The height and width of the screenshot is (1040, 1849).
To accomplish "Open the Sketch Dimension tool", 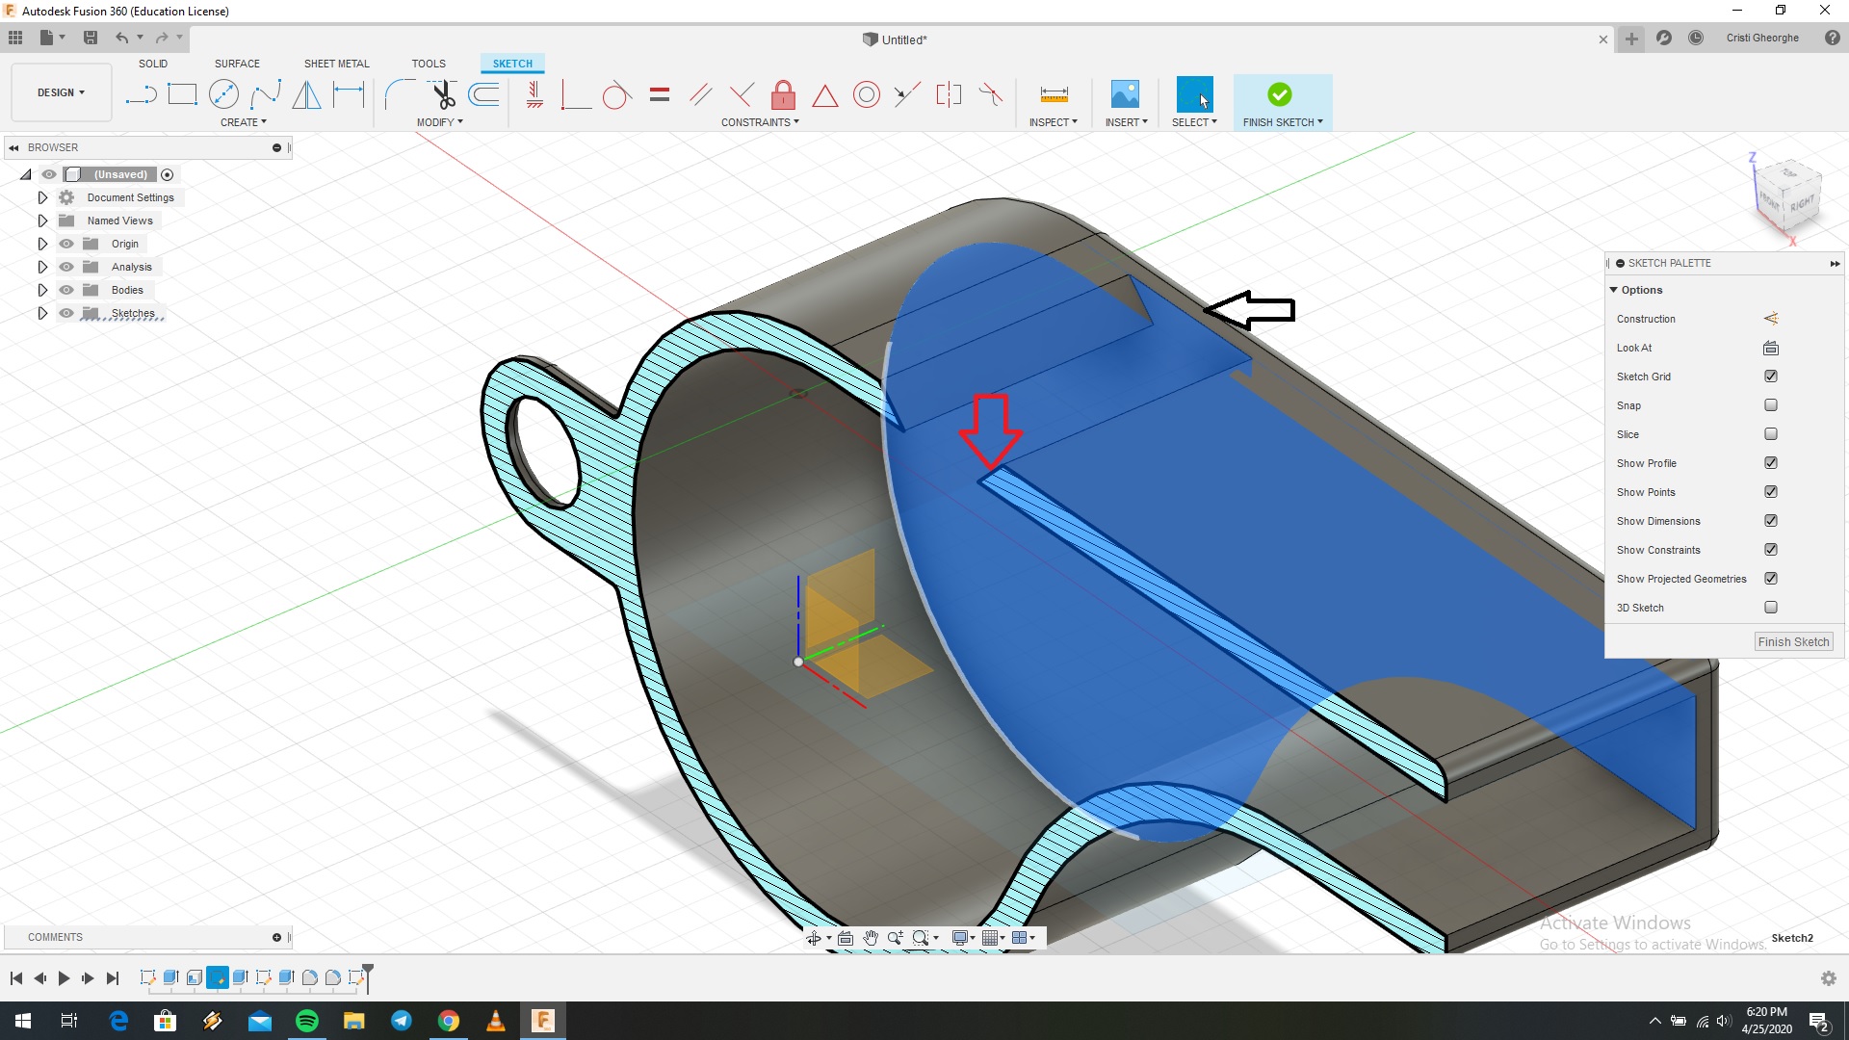I will coord(348,93).
